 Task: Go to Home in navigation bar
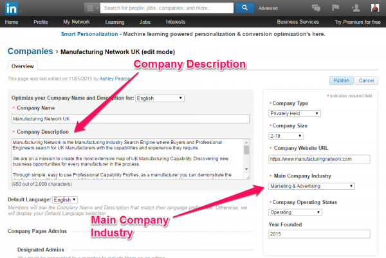(12, 22)
